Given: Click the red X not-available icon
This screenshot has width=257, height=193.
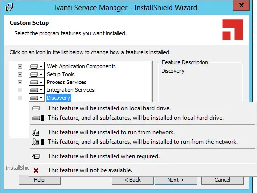Looking at the screenshot, I should [x=36, y=171].
